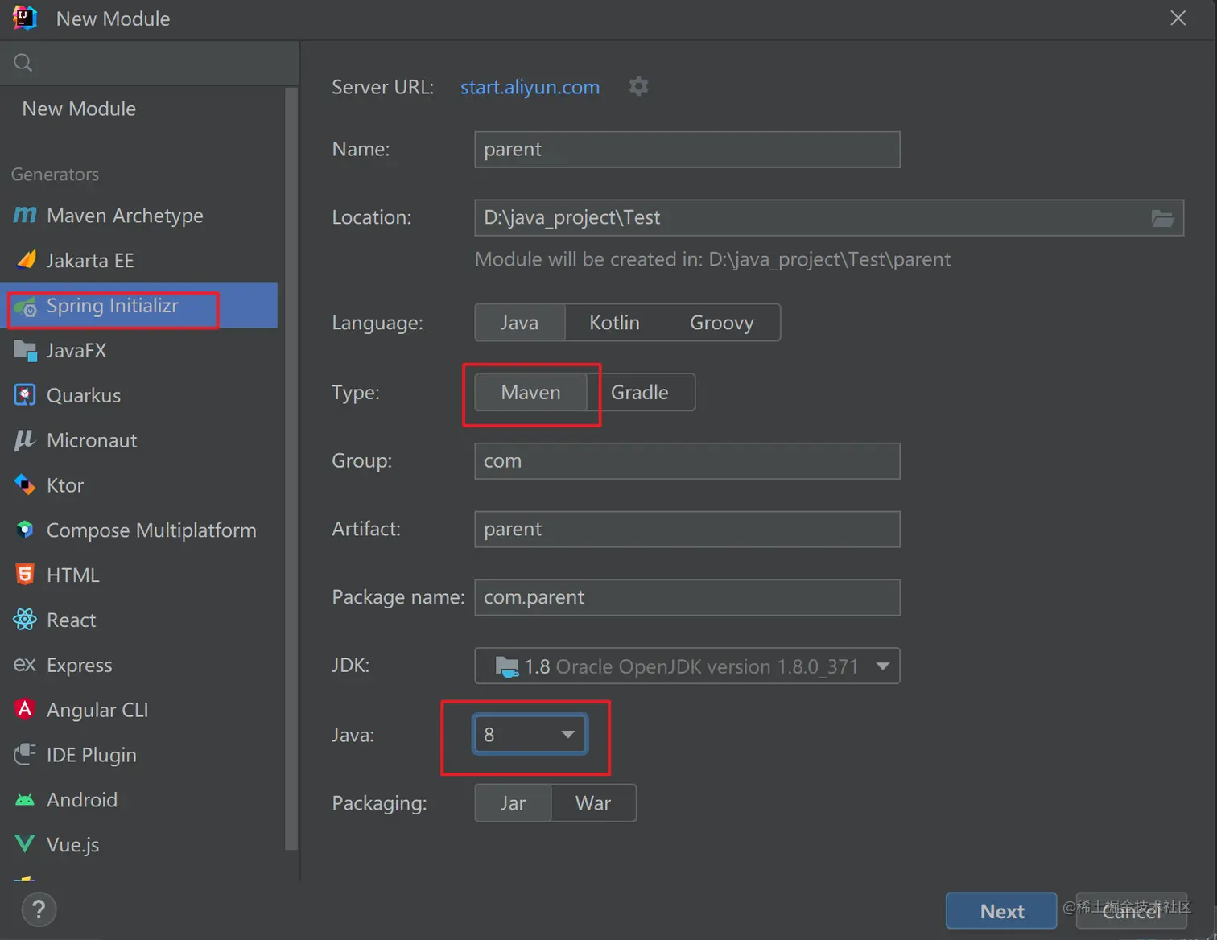
Task: Open help with question mark button
Action: [39, 910]
